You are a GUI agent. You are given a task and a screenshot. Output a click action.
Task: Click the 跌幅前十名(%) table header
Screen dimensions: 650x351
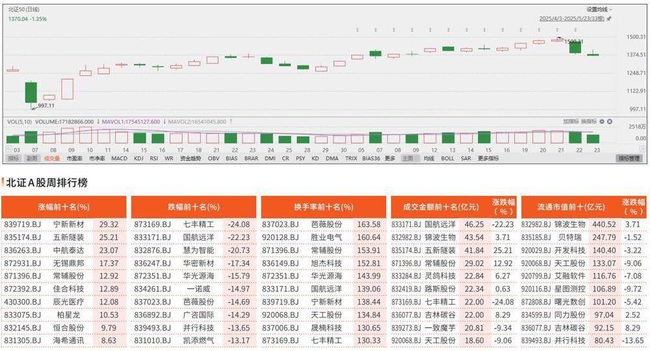(x=194, y=207)
